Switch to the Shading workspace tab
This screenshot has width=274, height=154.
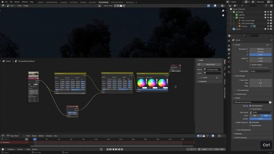(x=83, y=2)
